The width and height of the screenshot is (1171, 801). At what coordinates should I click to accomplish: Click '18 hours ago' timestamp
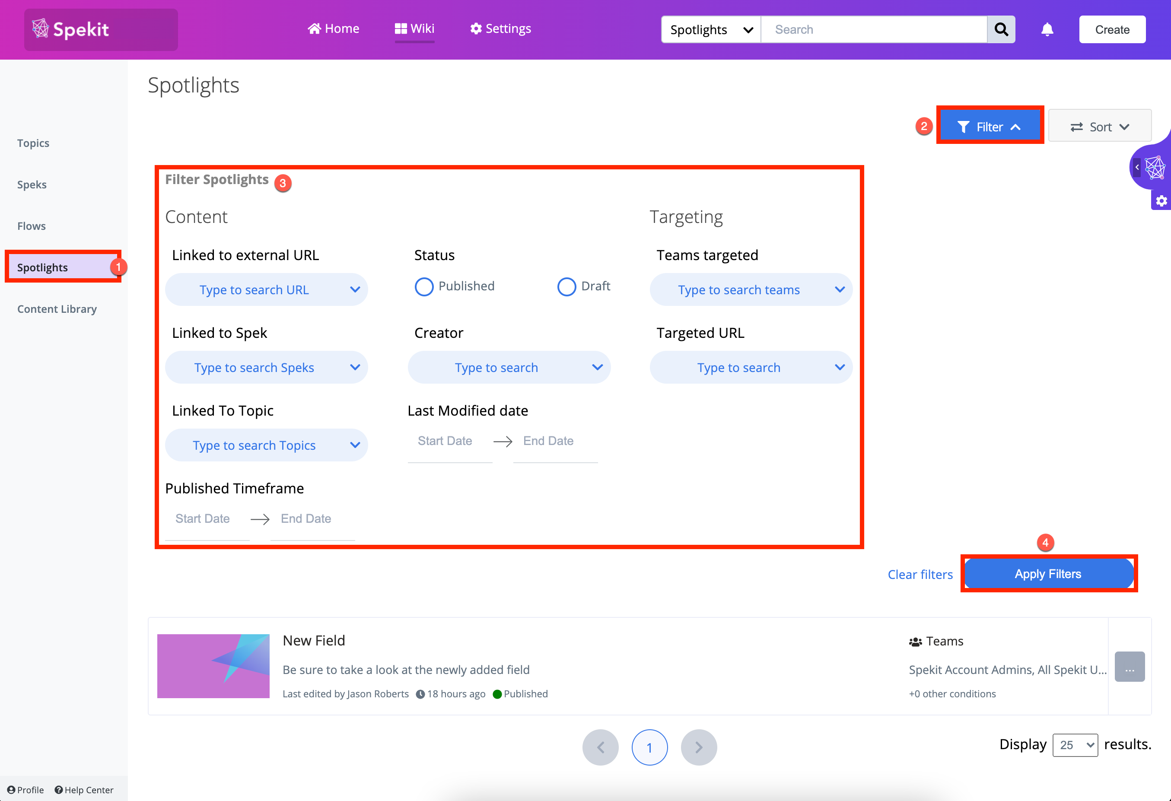[451, 694]
